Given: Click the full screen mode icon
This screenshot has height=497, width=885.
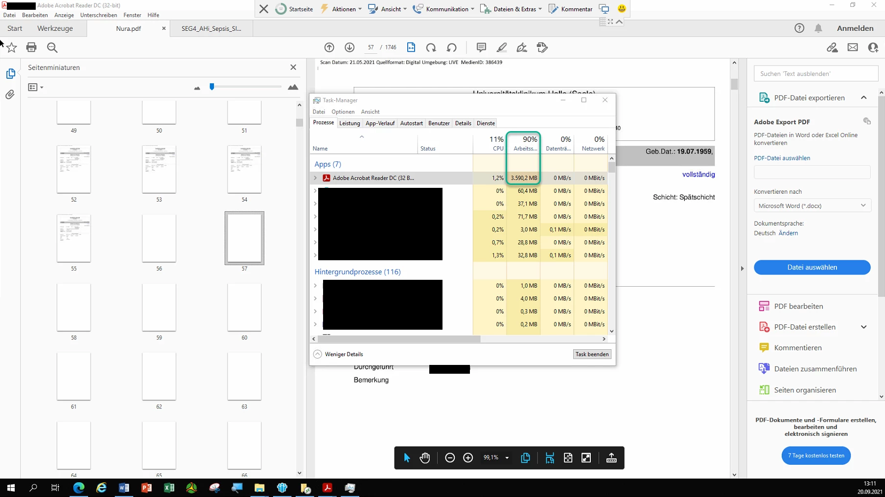Looking at the screenshot, I should pos(586,458).
